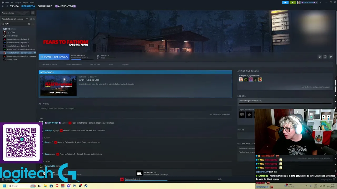
Task: Open Soporte link
Action: pyautogui.click(x=125, y=64)
